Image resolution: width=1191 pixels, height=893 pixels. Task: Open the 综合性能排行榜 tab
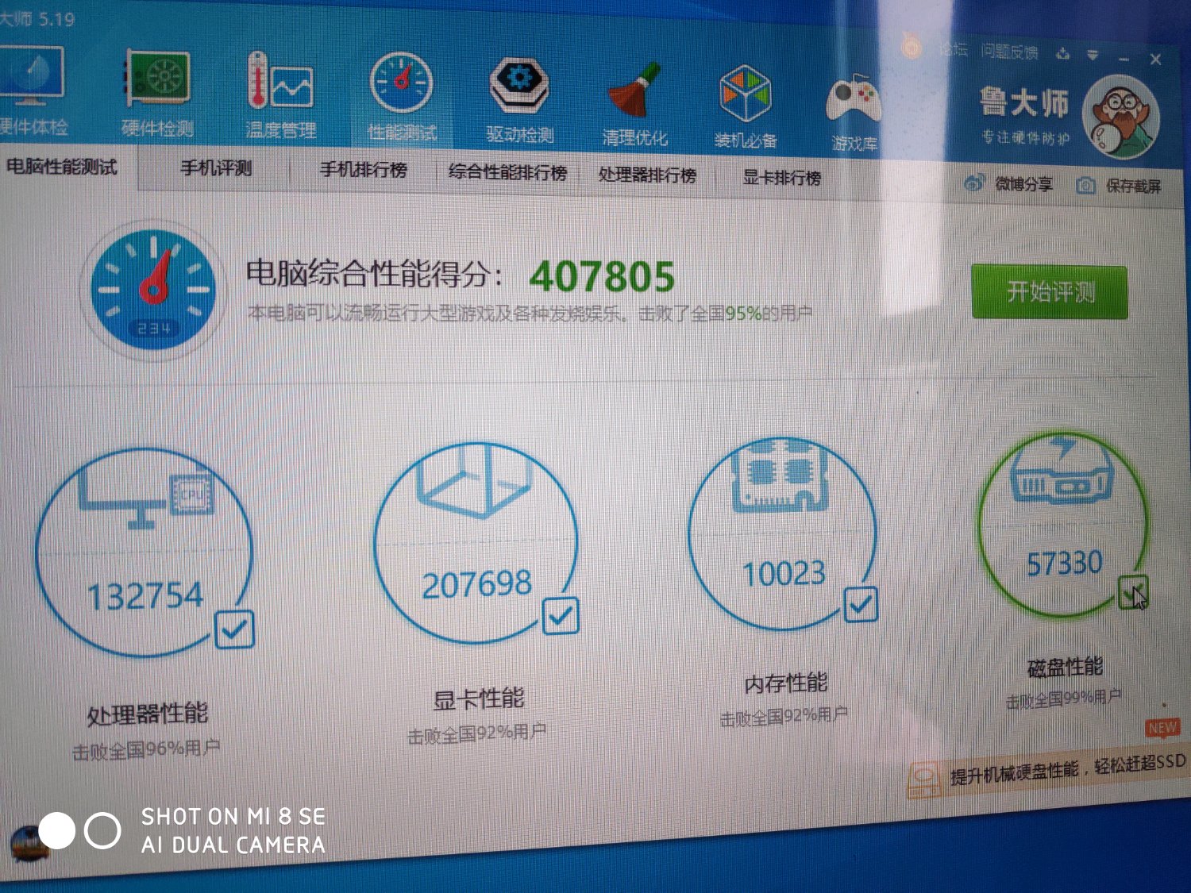coord(508,172)
